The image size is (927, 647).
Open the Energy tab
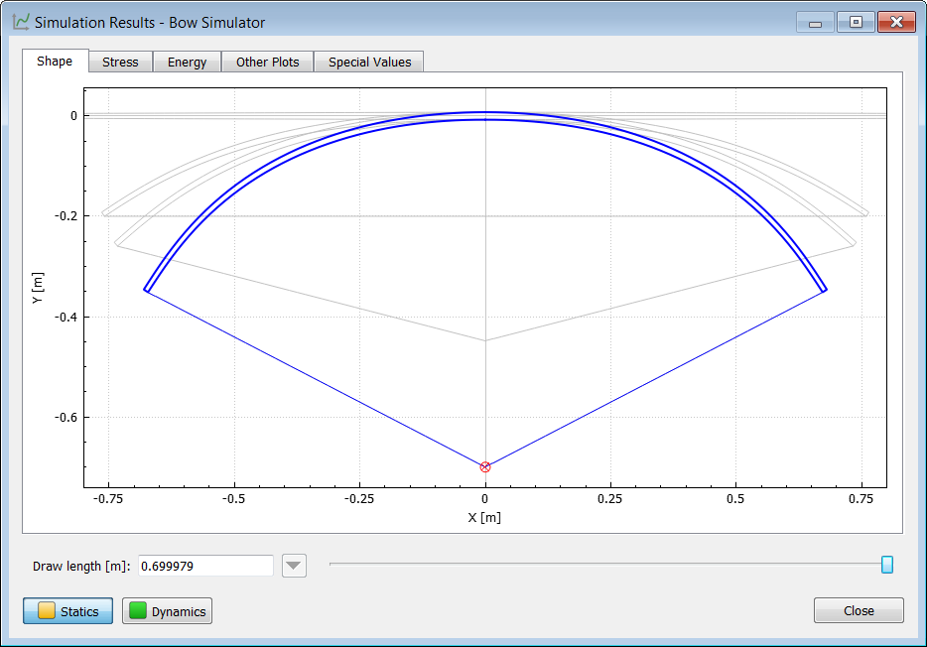pyautogui.click(x=187, y=63)
